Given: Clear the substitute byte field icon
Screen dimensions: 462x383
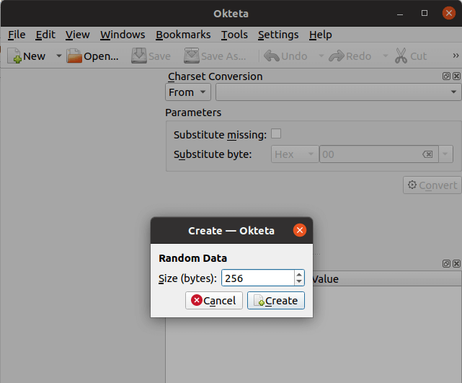Looking at the screenshot, I should (x=427, y=154).
